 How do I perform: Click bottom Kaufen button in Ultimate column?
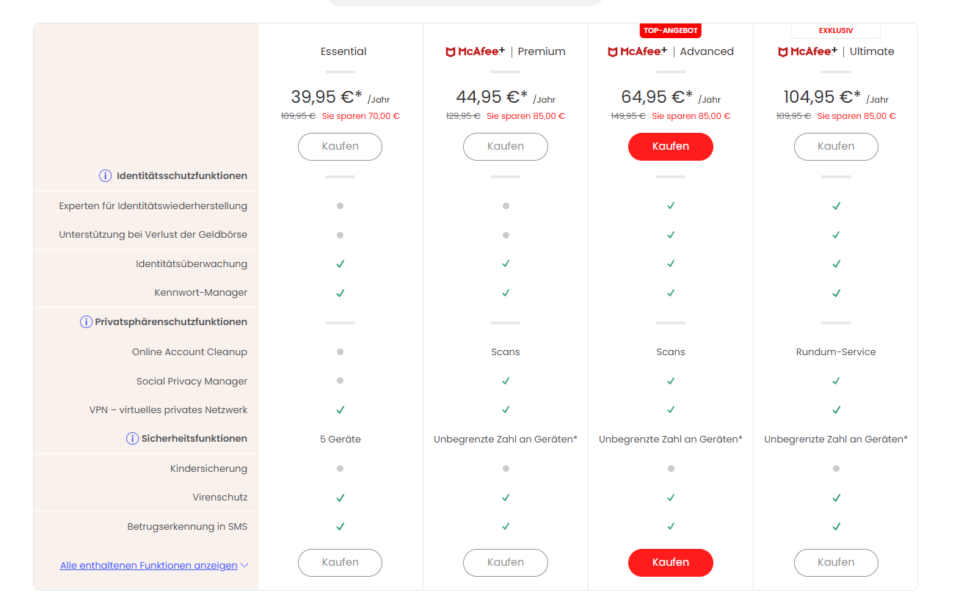(x=836, y=563)
